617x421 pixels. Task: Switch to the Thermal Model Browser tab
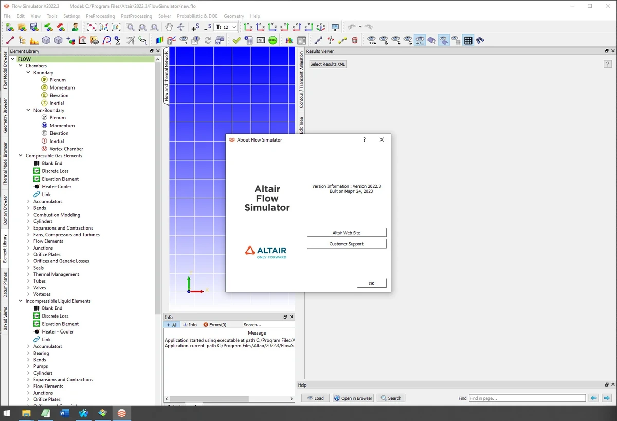[x=5, y=164]
